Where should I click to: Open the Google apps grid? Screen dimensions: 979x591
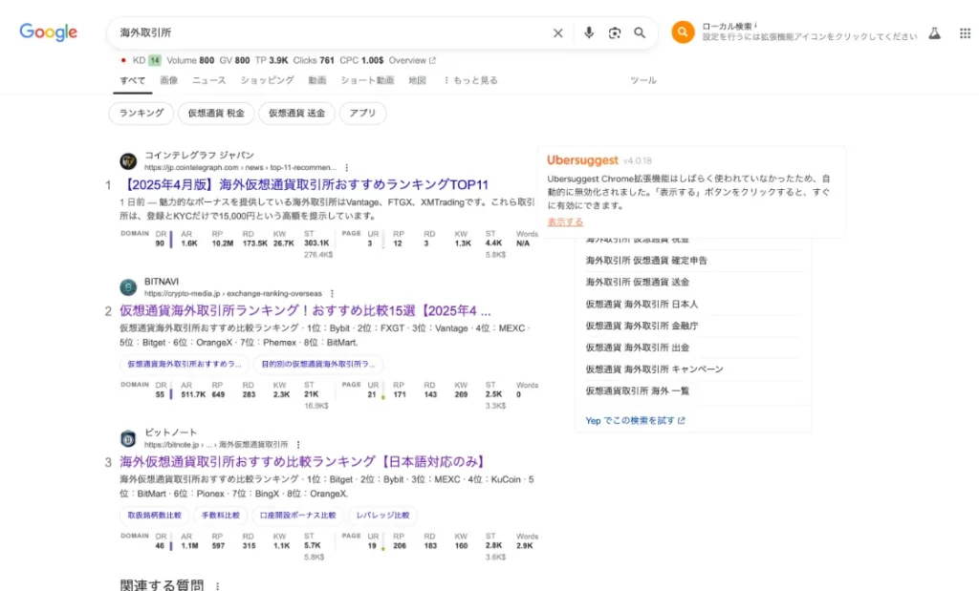pyautogui.click(x=965, y=33)
